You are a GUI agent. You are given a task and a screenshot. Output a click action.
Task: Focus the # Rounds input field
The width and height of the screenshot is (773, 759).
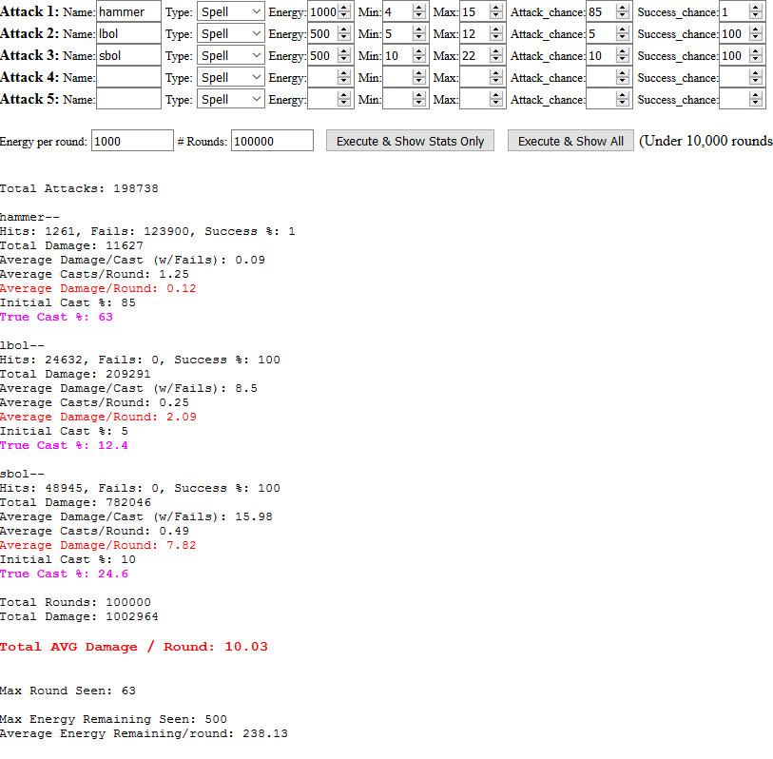[272, 141]
